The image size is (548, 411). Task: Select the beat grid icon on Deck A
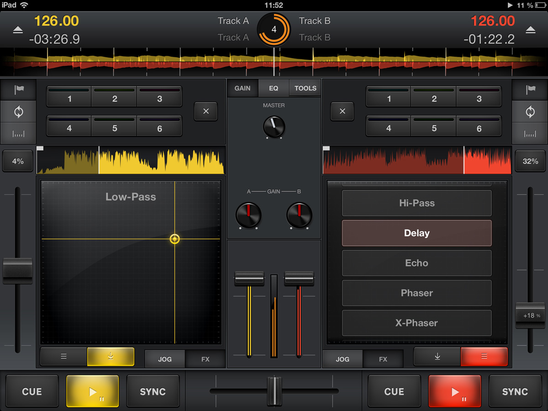[x=19, y=133]
